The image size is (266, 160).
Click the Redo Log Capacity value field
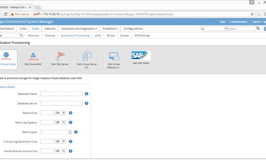47,122
